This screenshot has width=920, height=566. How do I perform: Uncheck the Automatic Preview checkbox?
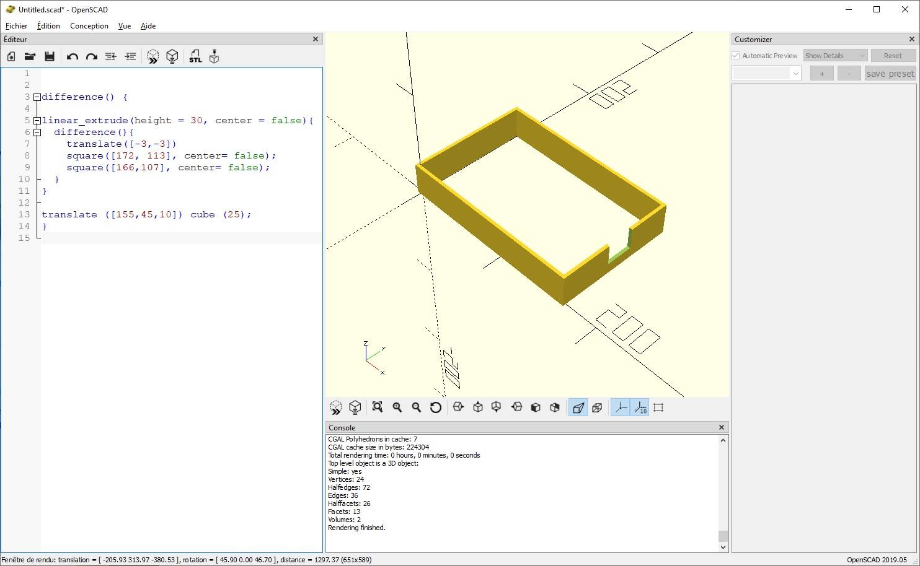pos(736,56)
